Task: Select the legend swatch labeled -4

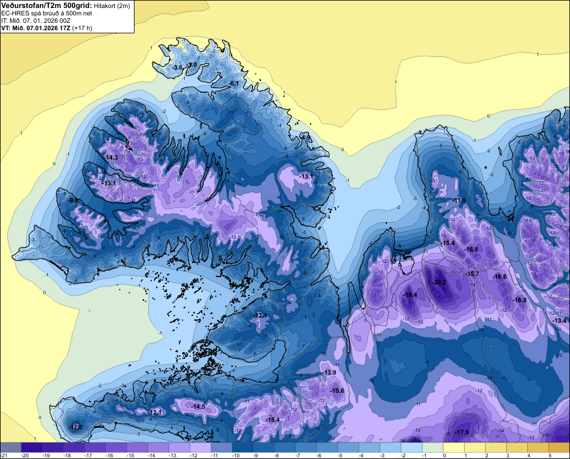Action: [369, 448]
